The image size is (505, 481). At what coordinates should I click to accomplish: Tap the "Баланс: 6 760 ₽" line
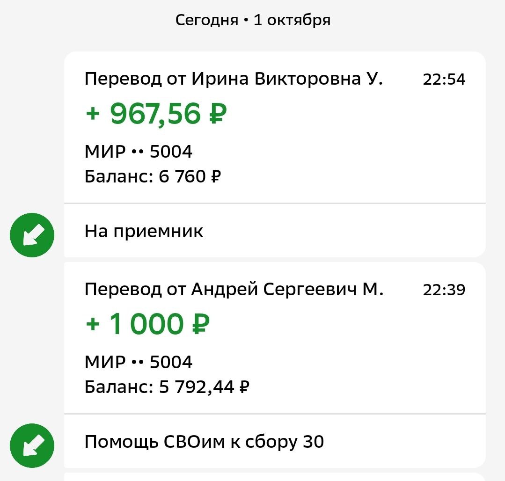click(x=153, y=177)
